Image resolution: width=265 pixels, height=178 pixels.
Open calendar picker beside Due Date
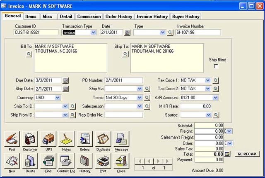point(65,80)
